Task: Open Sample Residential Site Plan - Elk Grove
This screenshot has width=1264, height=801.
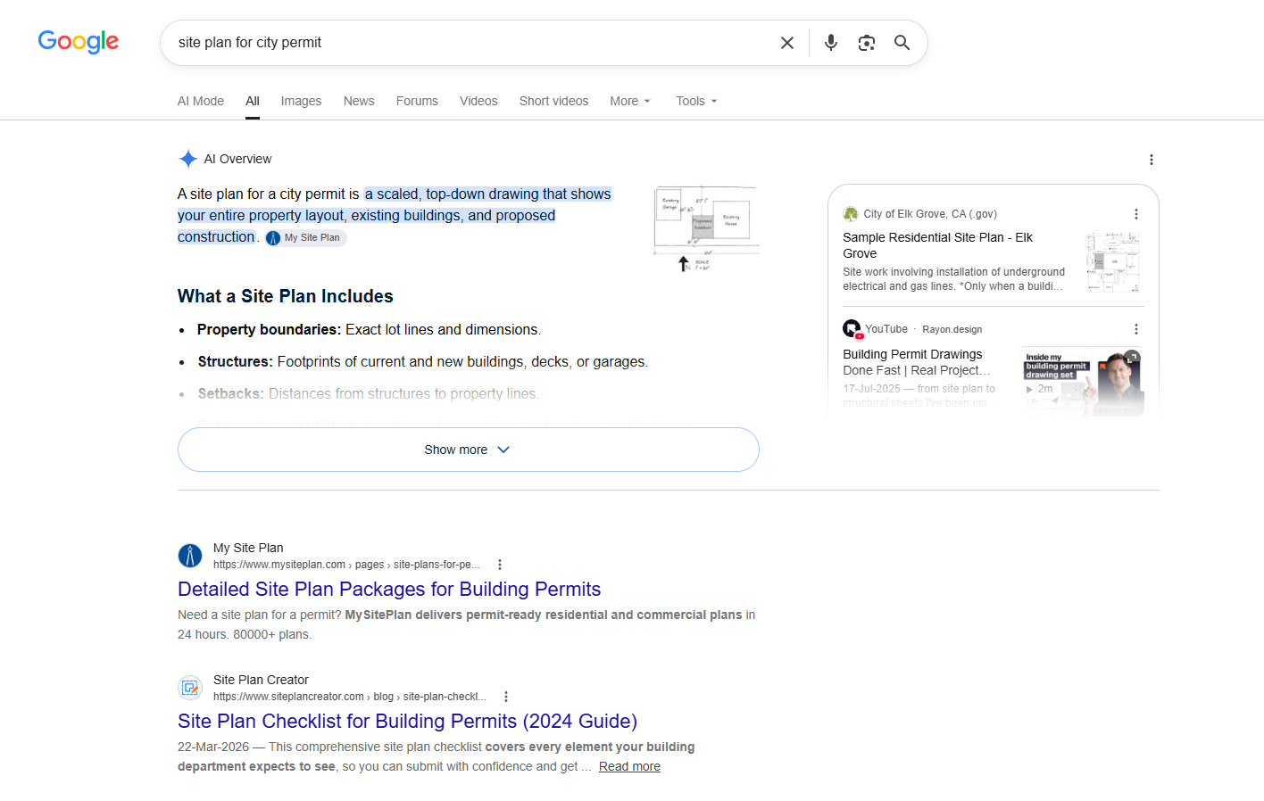Action: click(x=937, y=245)
